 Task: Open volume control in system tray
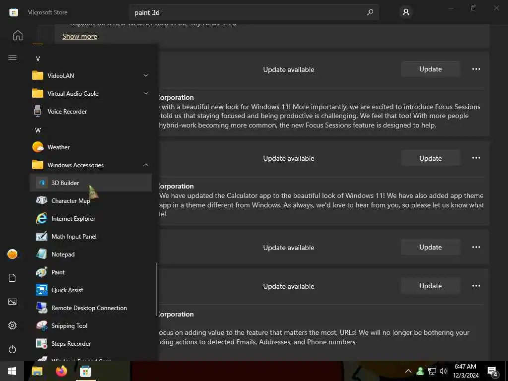pyautogui.click(x=444, y=371)
